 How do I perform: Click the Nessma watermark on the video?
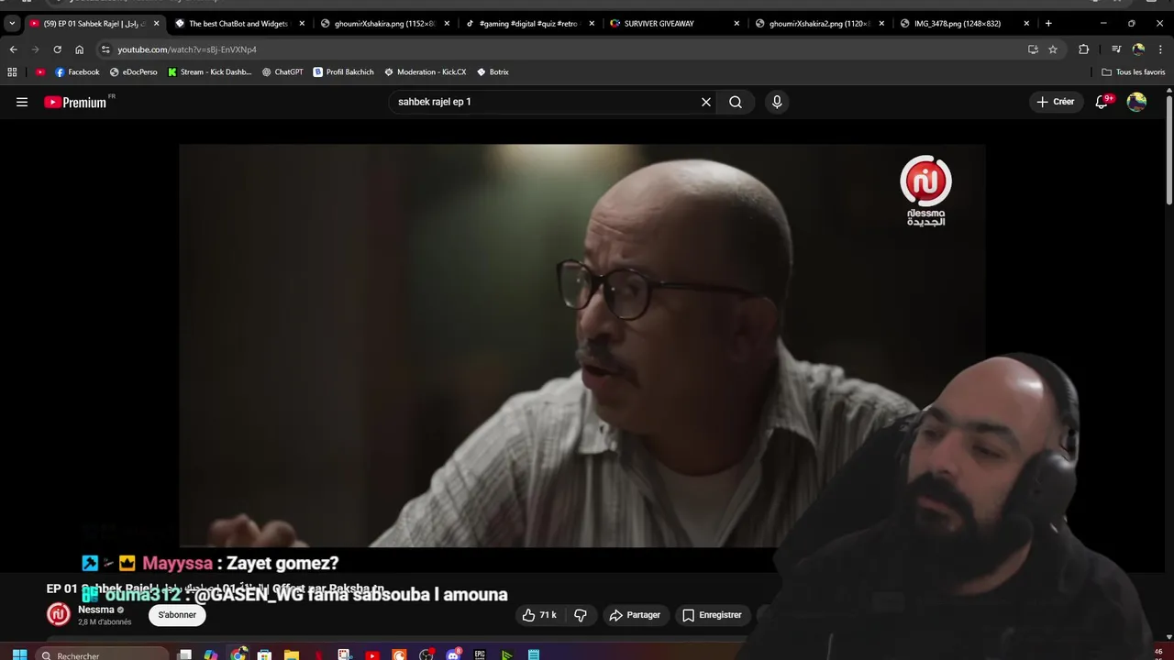[x=925, y=191]
